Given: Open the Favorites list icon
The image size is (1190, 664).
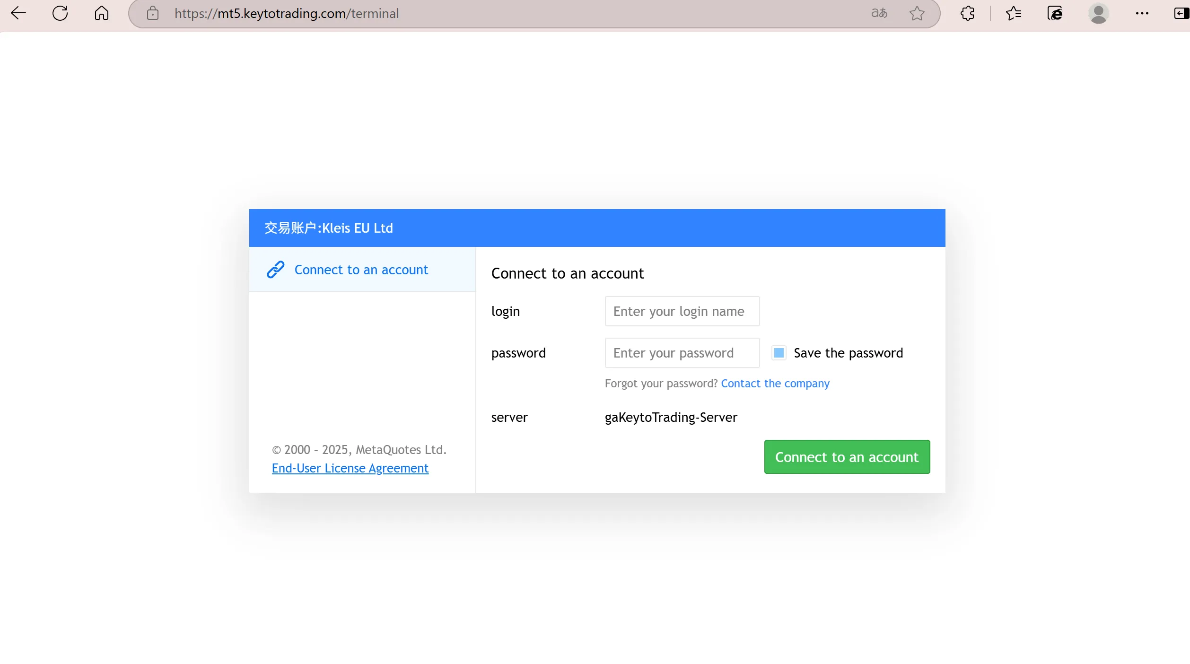Looking at the screenshot, I should click(x=1014, y=13).
